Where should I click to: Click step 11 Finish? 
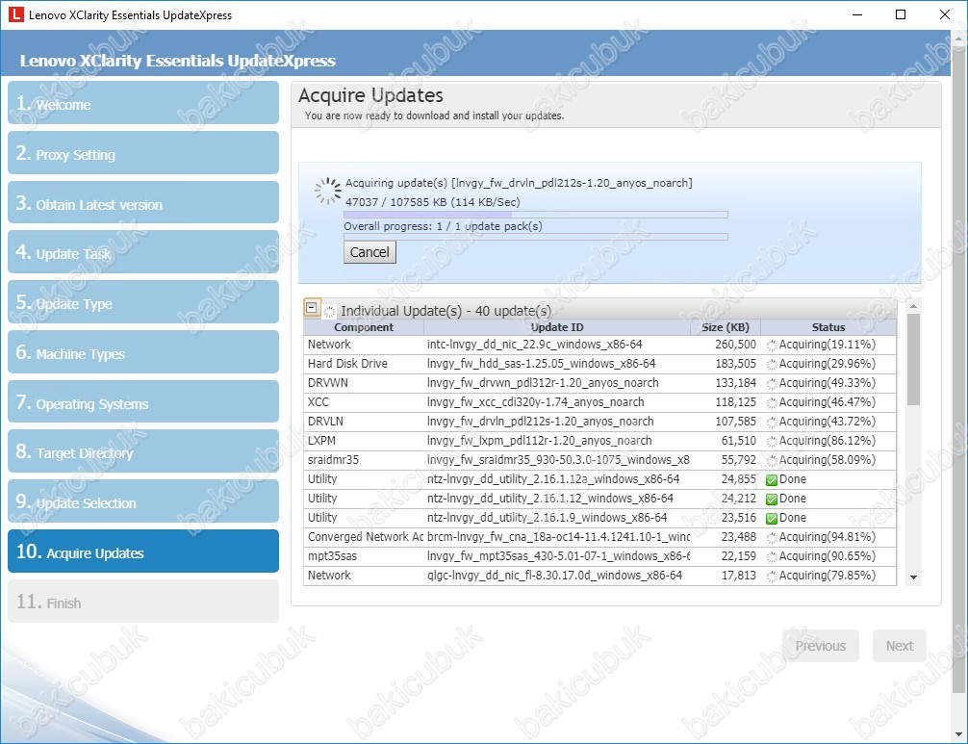(143, 602)
